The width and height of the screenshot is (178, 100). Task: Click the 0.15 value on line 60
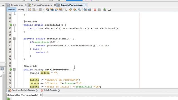[x=105, y=46]
